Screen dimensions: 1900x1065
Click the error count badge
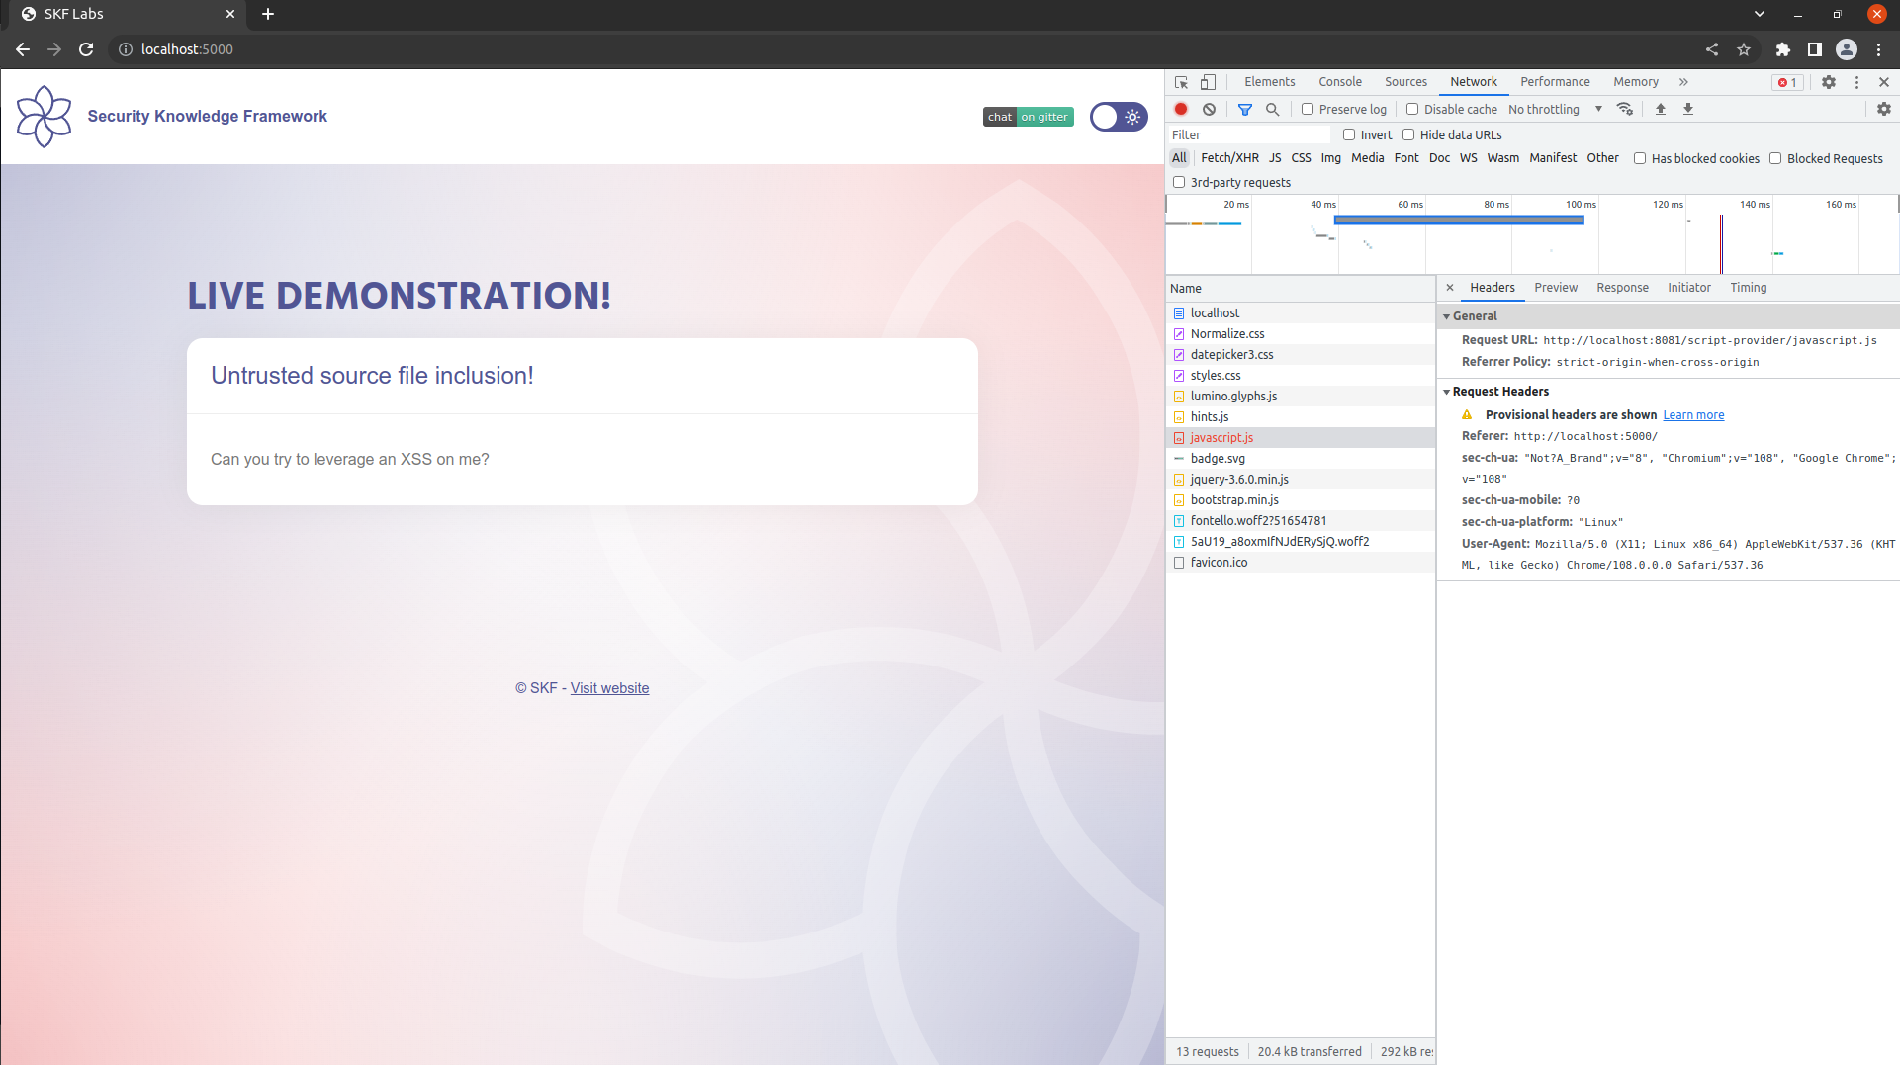coord(1788,82)
